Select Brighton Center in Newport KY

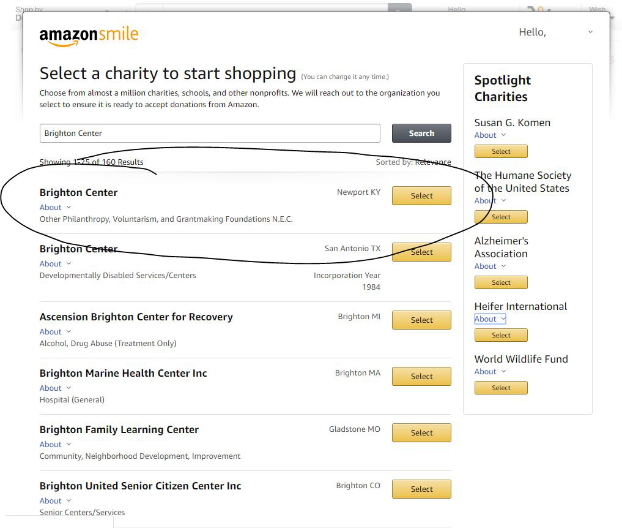tap(421, 196)
